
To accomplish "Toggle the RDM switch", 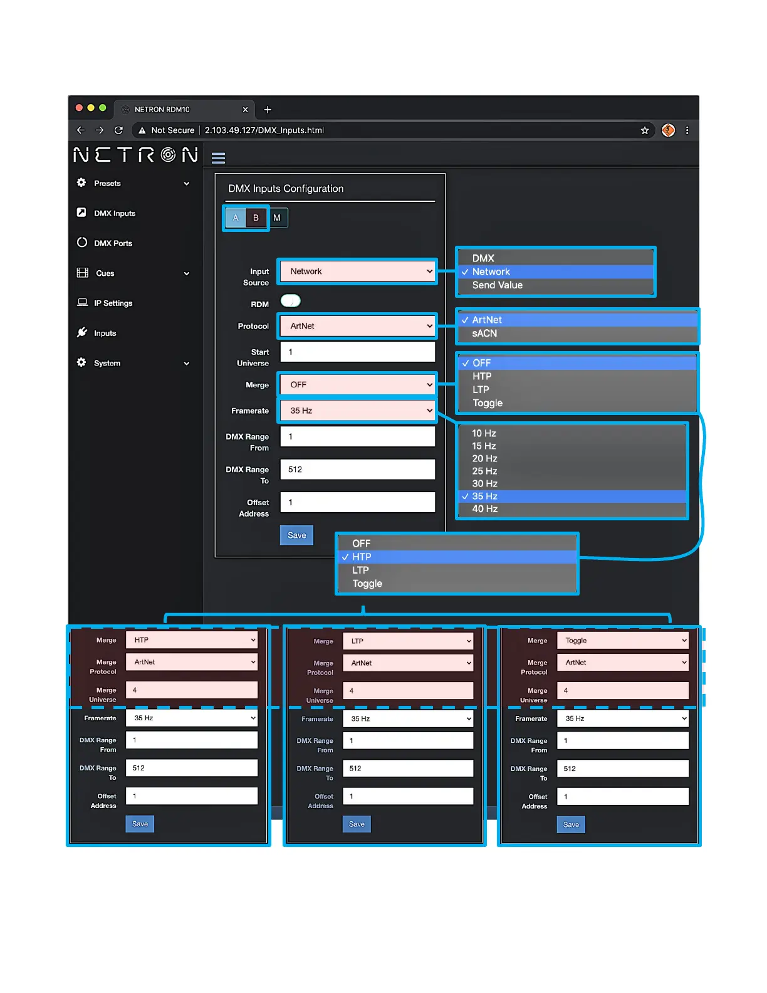I will (x=290, y=301).
